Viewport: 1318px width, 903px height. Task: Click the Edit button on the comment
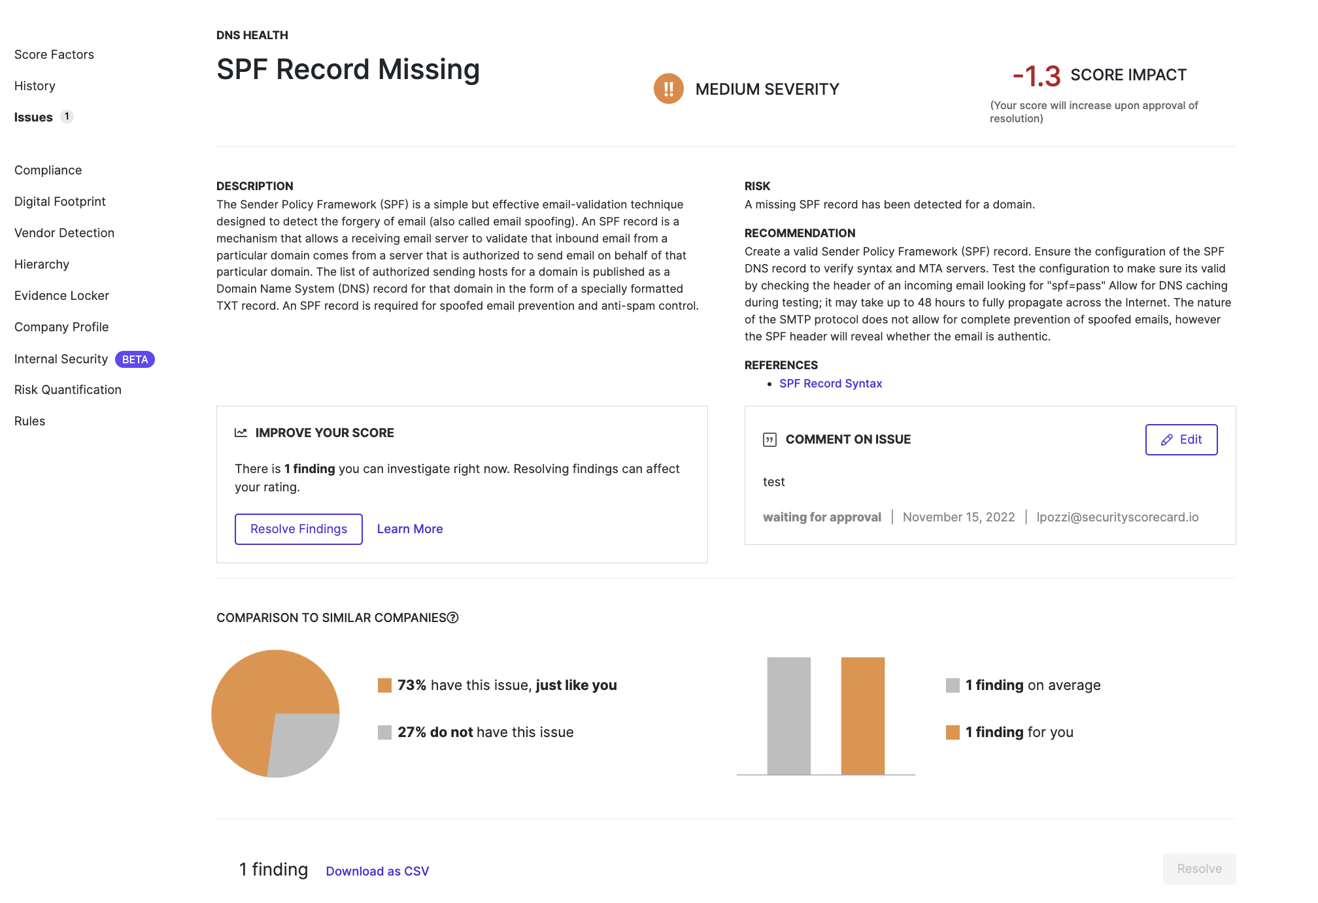[1181, 440]
